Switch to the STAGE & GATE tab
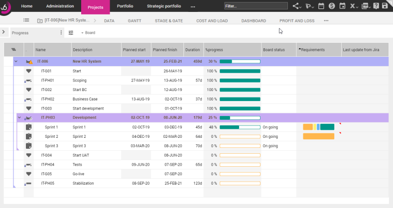This screenshot has width=393, height=208. coord(169,21)
